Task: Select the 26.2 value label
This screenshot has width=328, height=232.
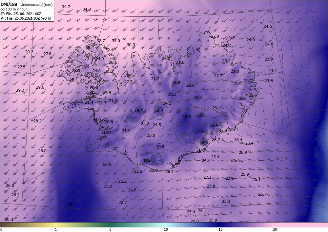Action: click(15, 195)
